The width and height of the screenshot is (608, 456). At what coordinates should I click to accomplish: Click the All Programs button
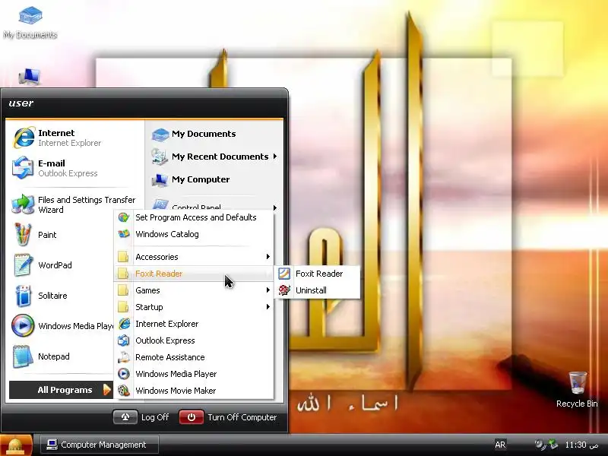click(61, 390)
